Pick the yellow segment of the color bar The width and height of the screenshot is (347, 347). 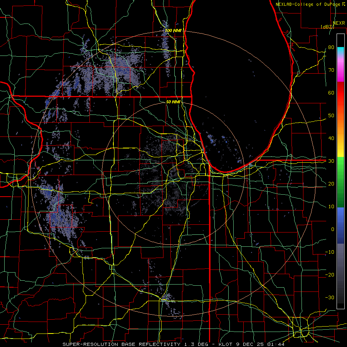[x=340, y=150]
